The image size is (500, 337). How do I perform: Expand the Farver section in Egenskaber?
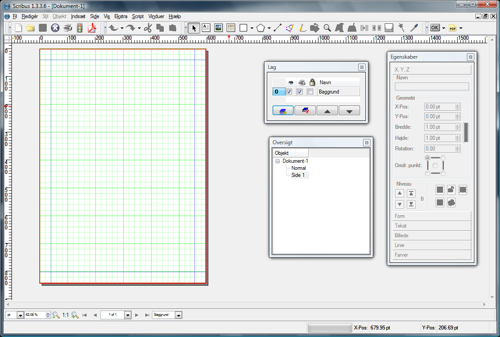click(432, 255)
